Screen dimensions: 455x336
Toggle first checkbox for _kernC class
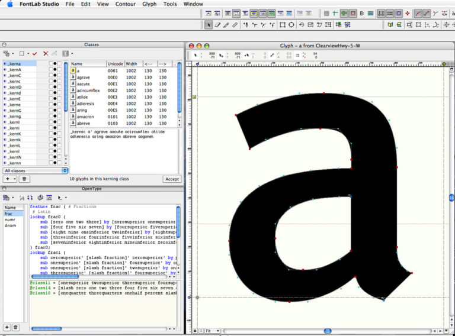pos(50,75)
